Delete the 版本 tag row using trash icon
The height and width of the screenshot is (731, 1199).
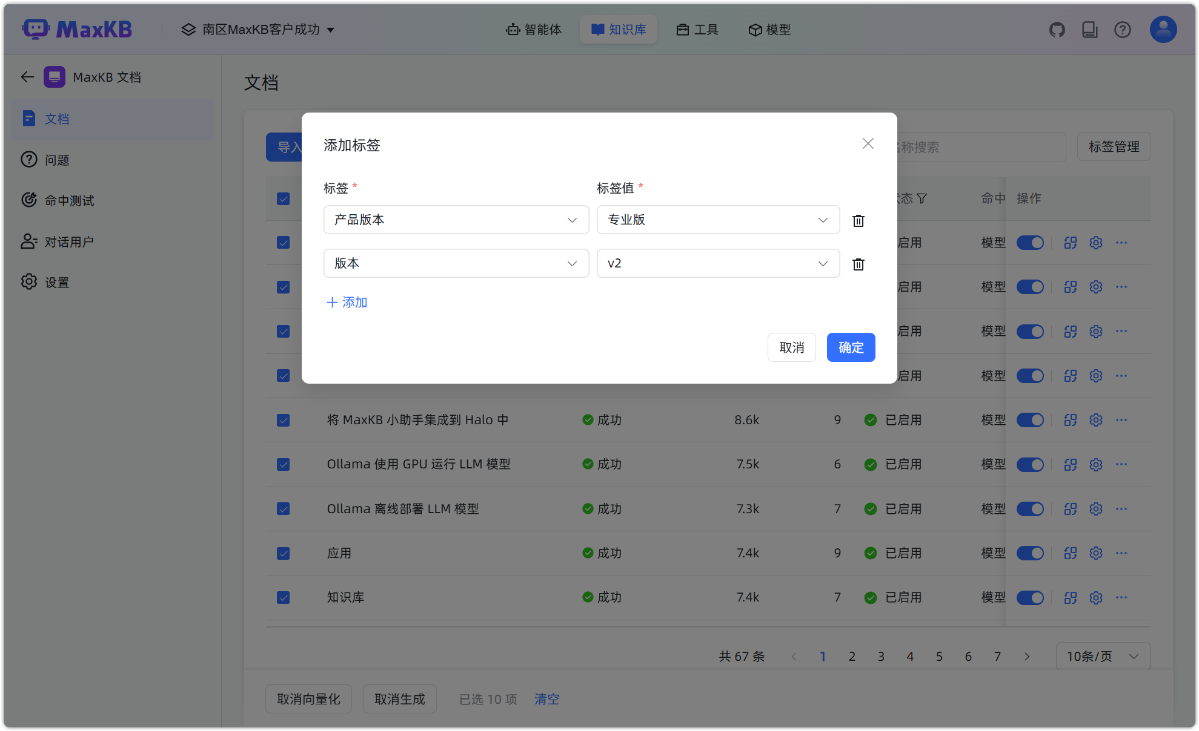click(858, 264)
